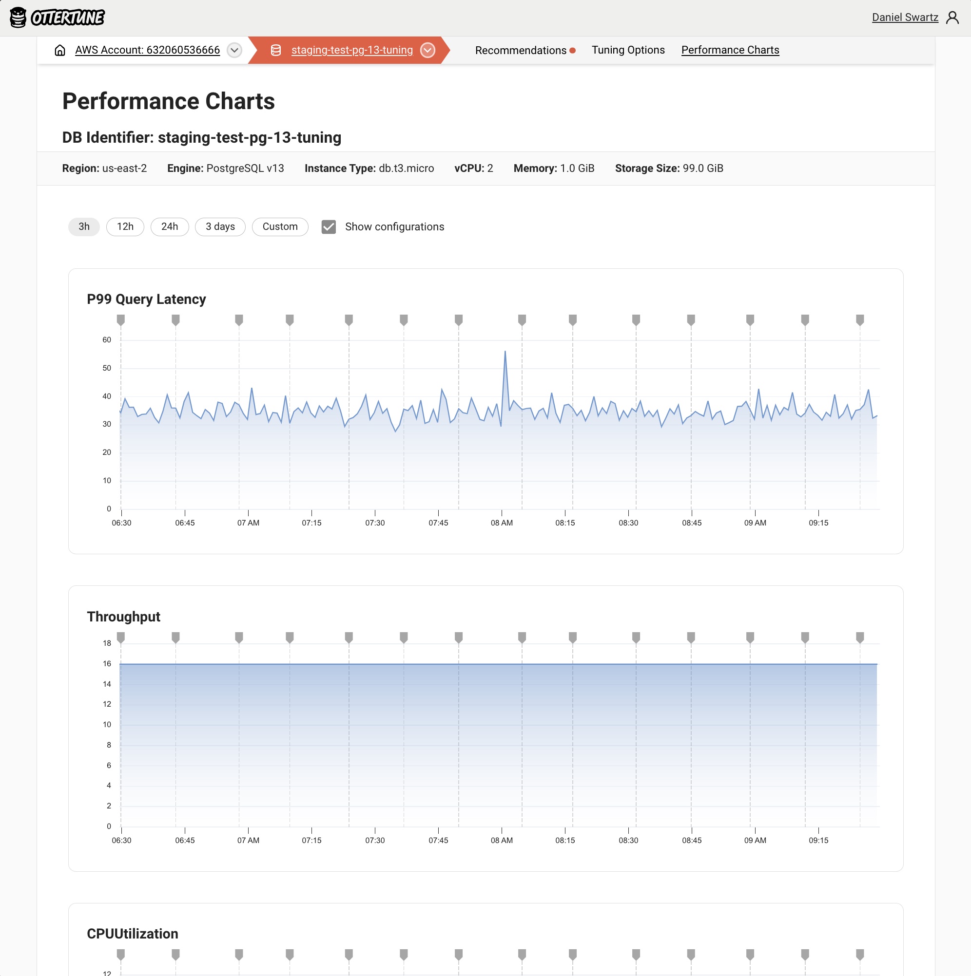Click the Daniel Swartz account link

click(905, 18)
